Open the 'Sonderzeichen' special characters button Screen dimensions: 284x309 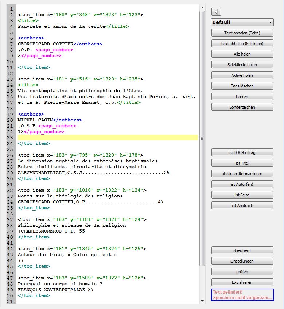coord(242,108)
